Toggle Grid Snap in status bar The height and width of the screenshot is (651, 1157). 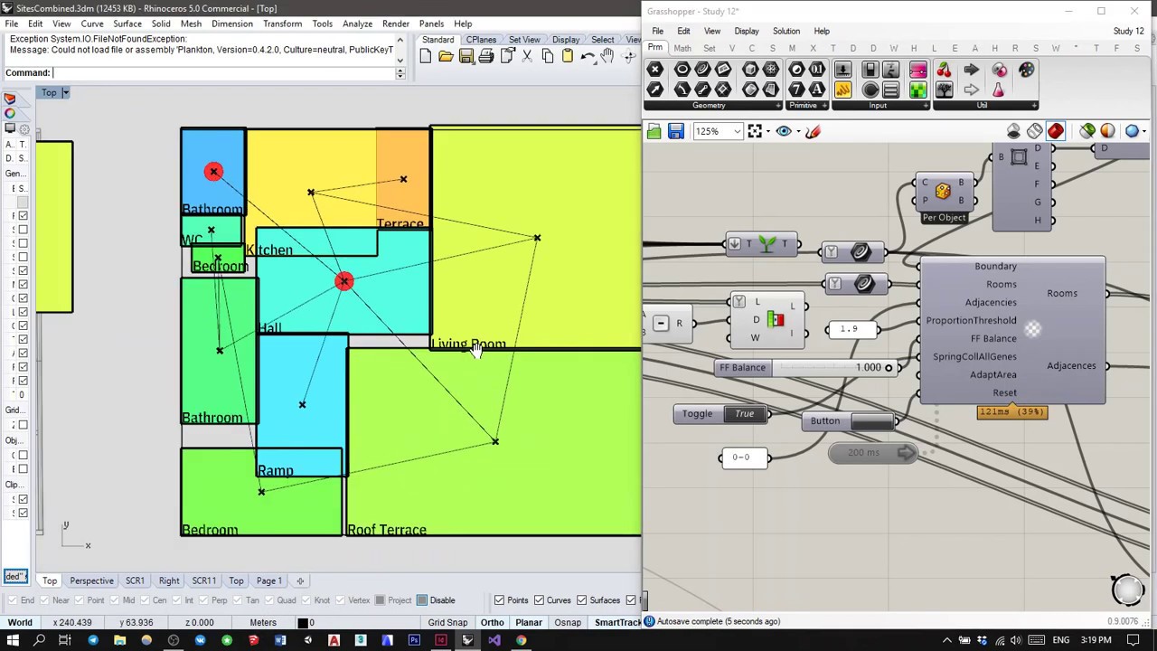pyautogui.click(x=447, y=622)
